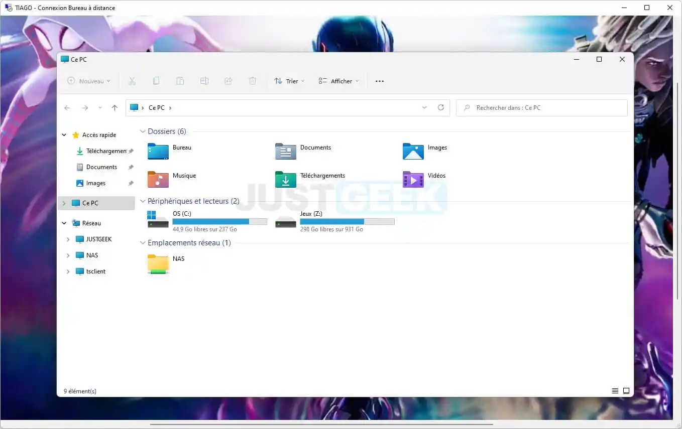Expand the Ce PC tree node
682x429 pixels.
click(64, 203)
